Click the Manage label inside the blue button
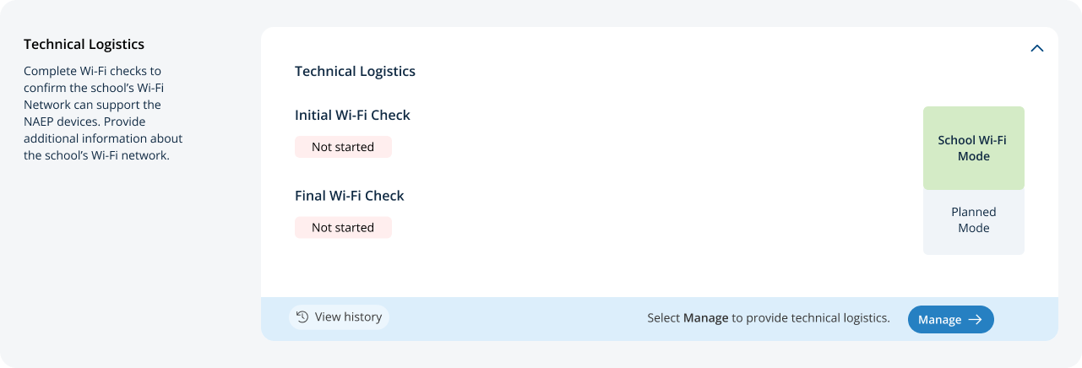 (x=939, y=320)
